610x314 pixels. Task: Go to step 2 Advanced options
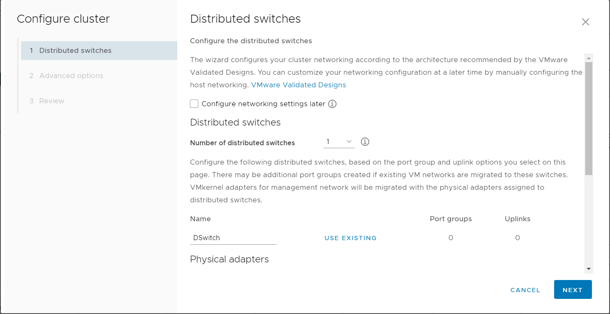pyautogui.click(x=71, y=76)
